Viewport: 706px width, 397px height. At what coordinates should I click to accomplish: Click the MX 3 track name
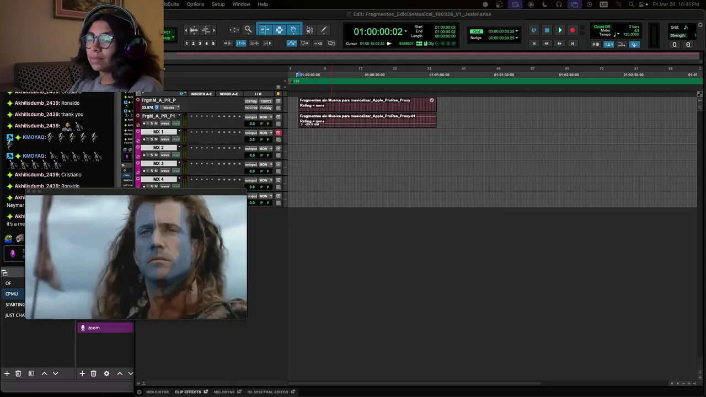coord(158,164)
